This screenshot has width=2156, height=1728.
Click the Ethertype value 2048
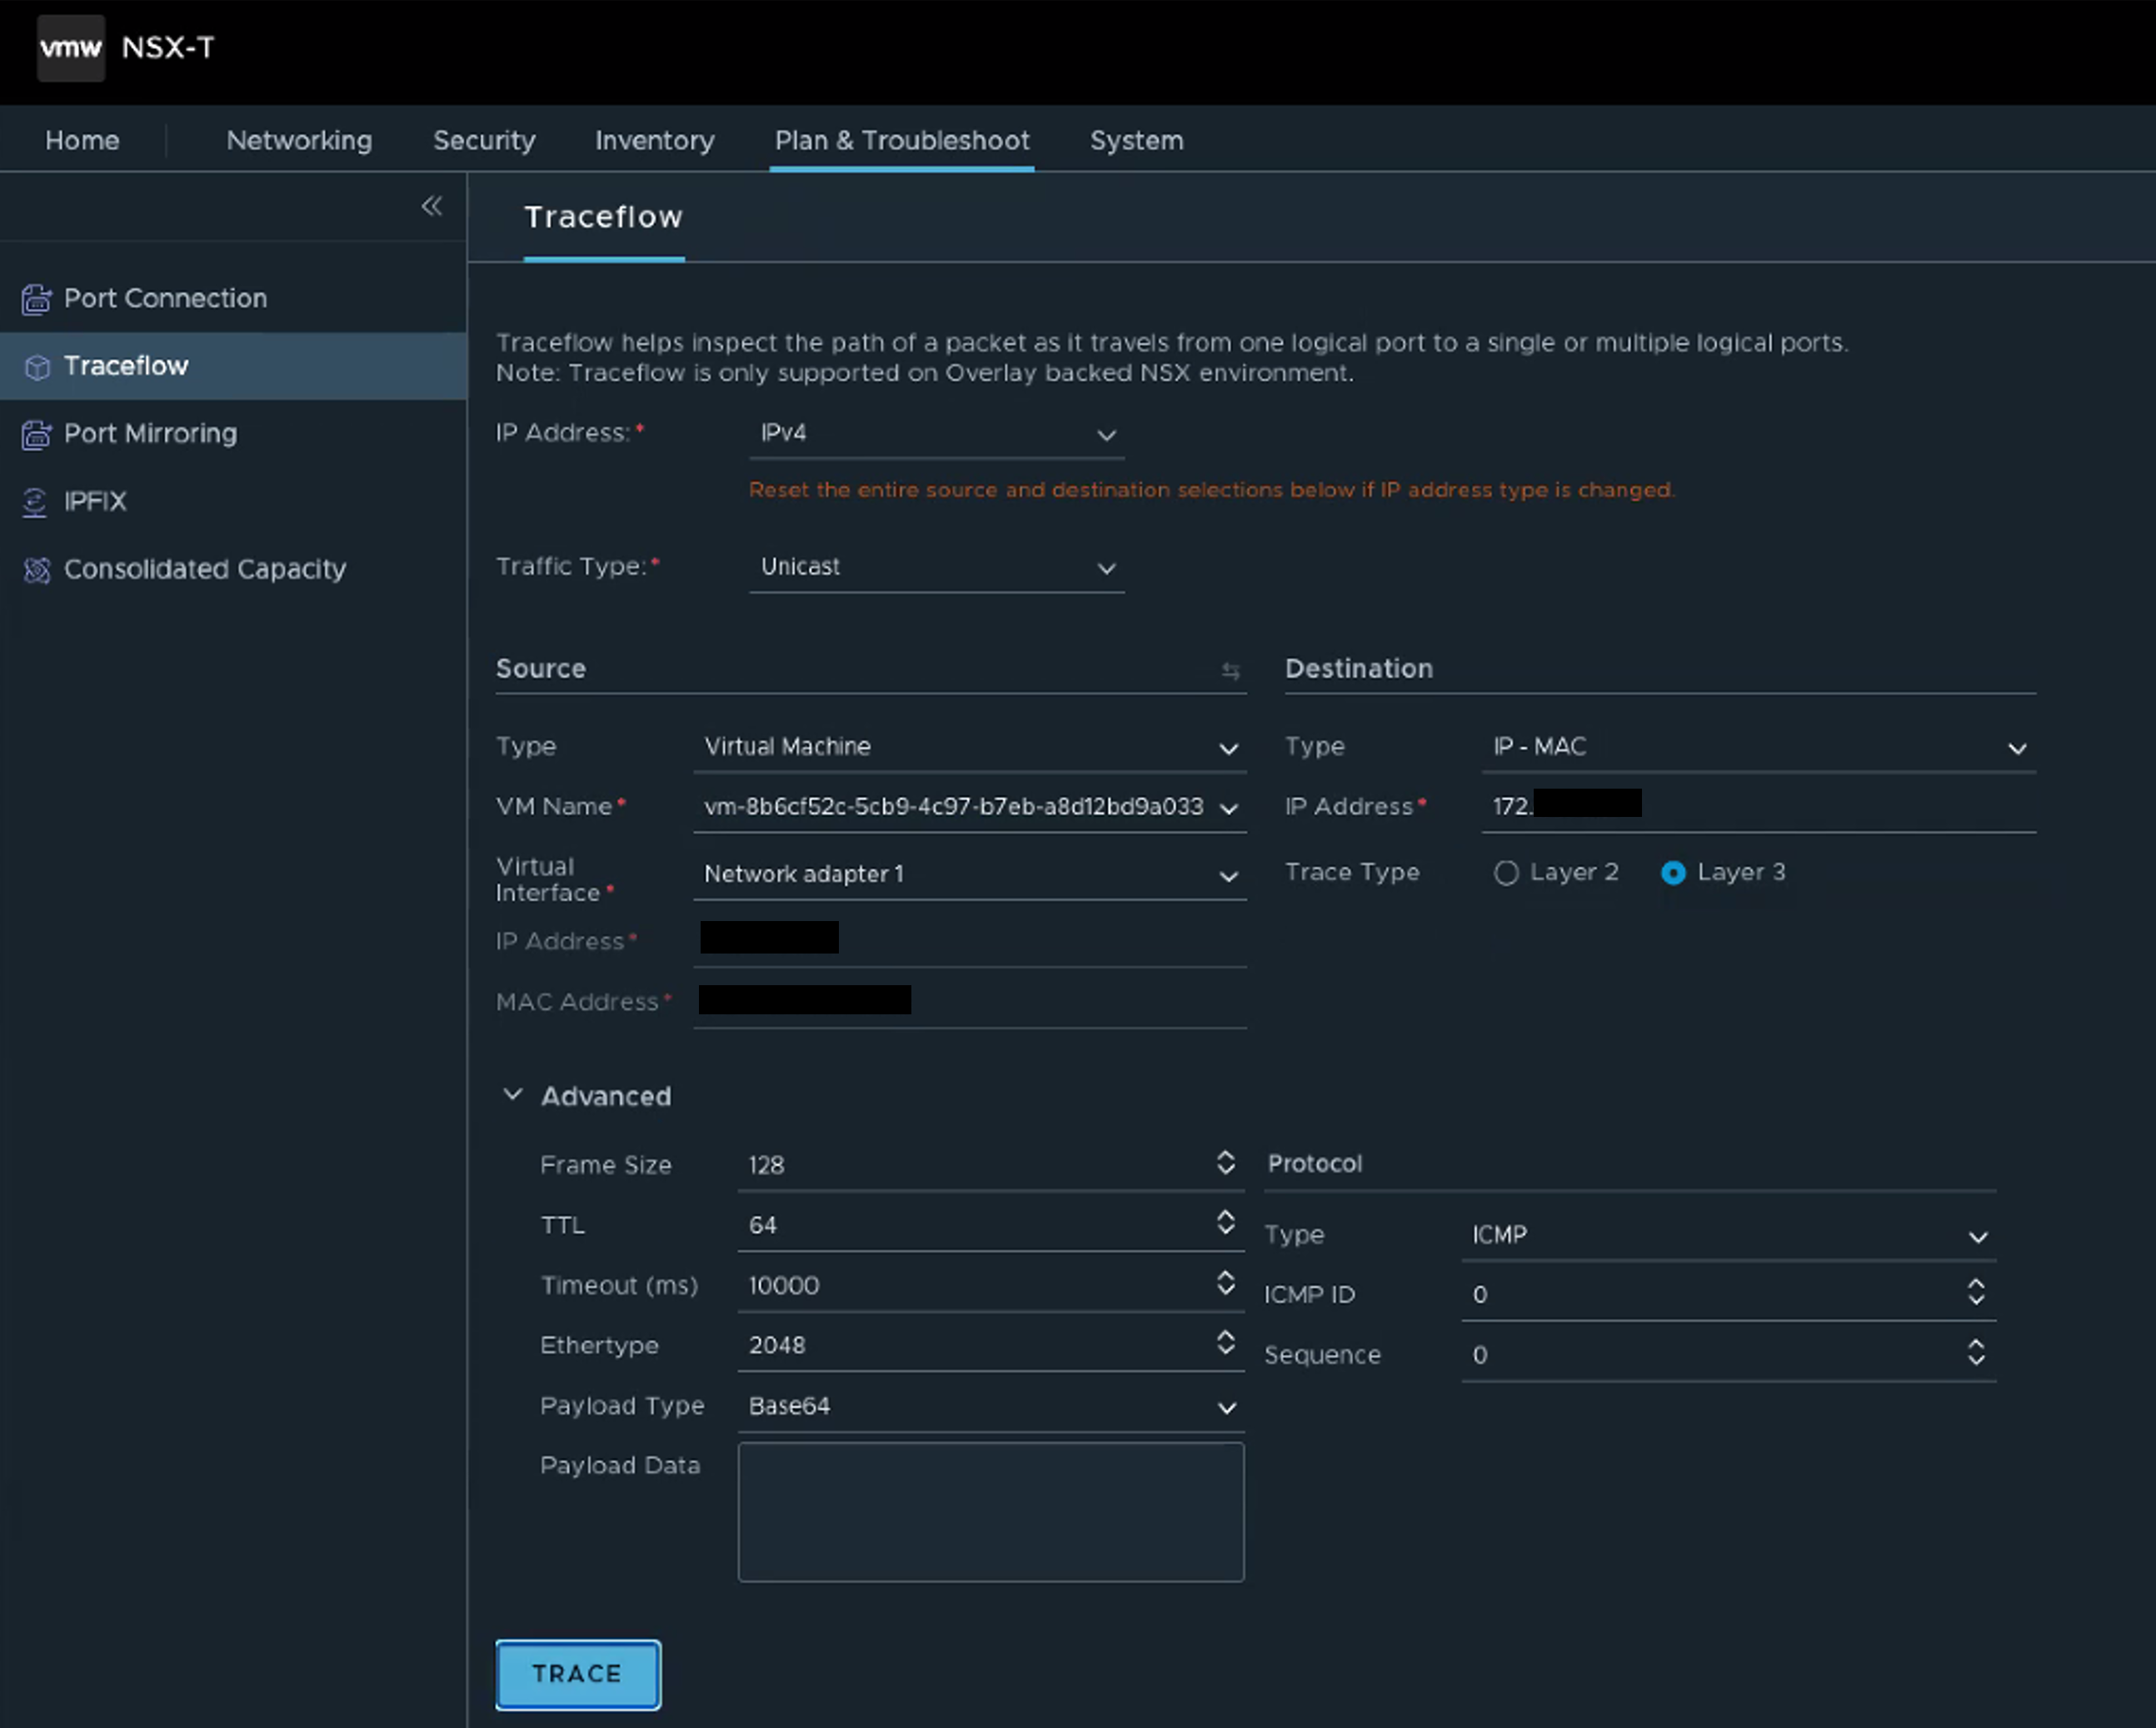click(x=777, y=1345)
